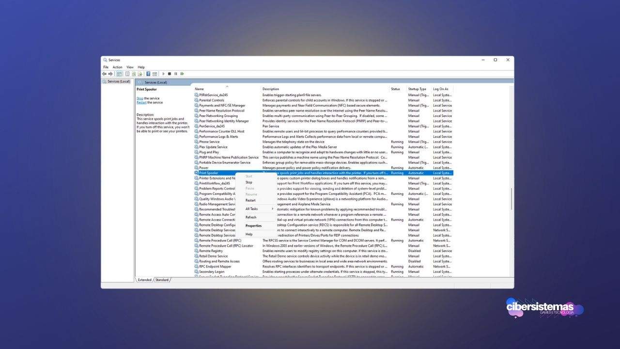This screenshot has width=620, height=349.
Task: Click the gear icon beside Parental Controls
Action: click(197, 100)
